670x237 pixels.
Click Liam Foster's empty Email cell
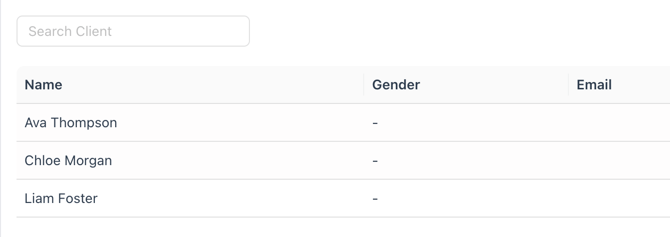(617, 199)
